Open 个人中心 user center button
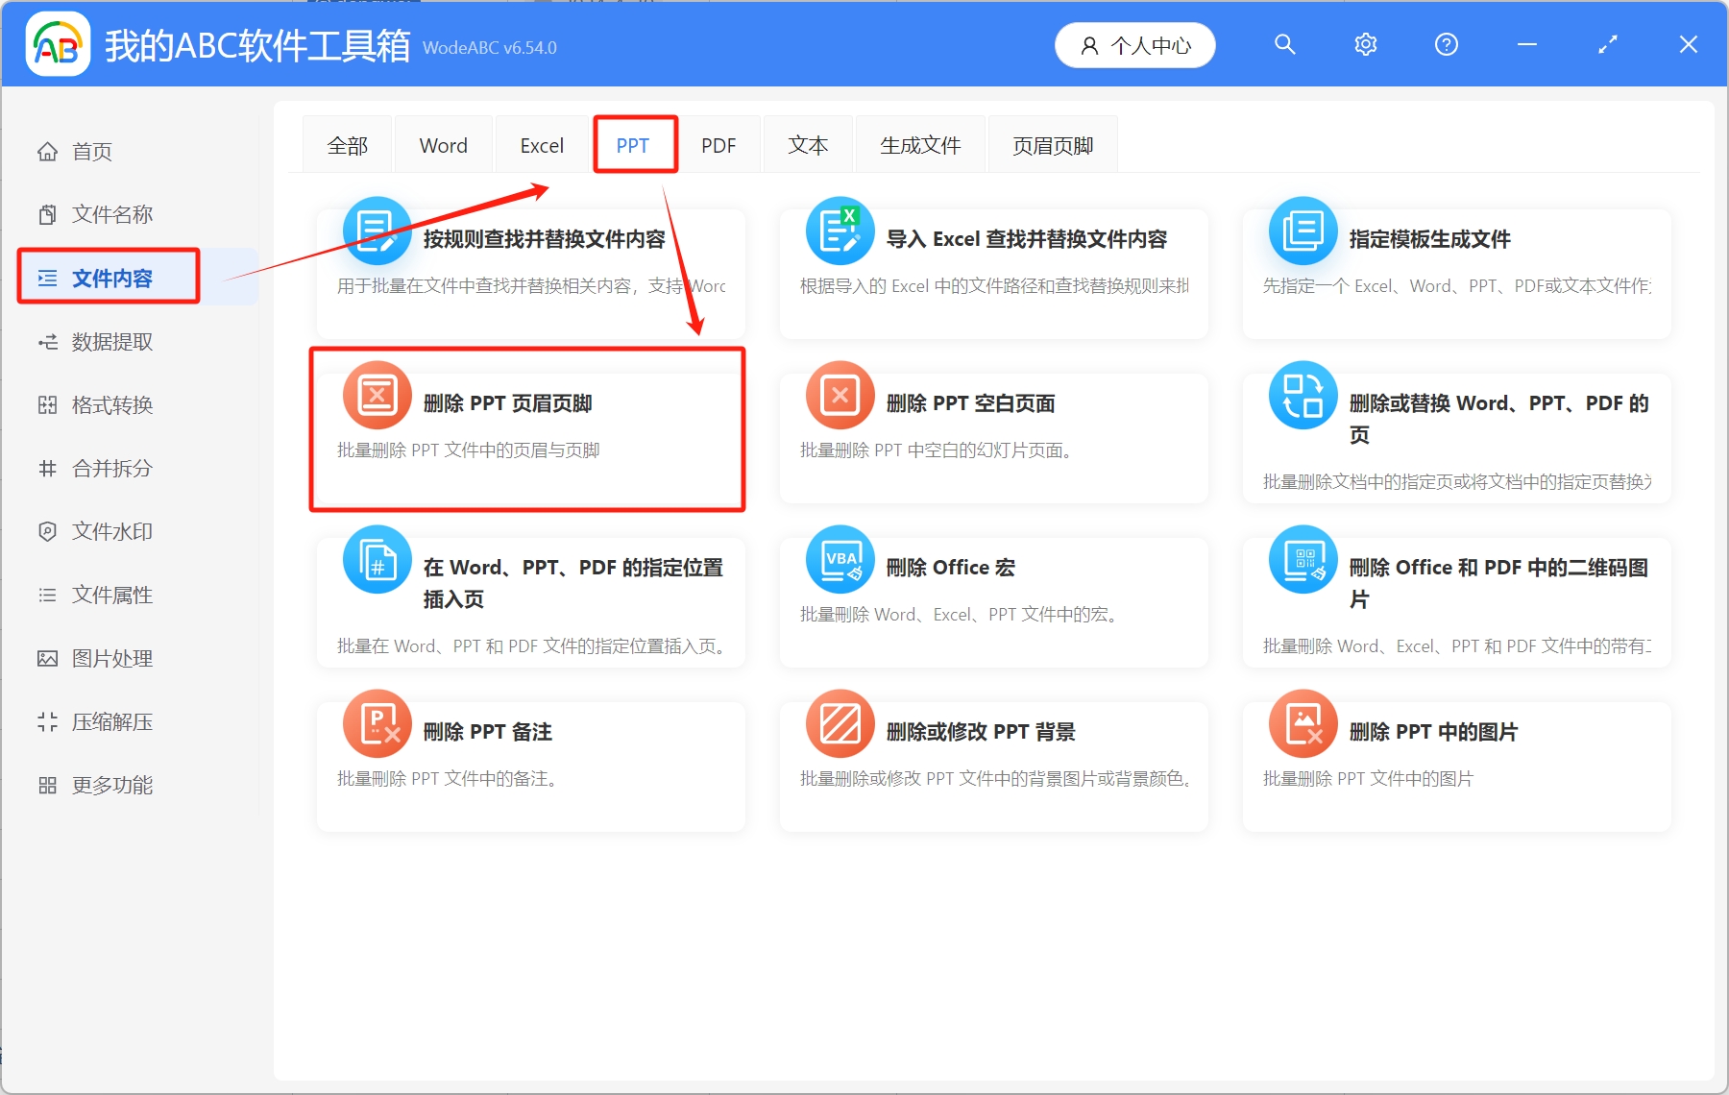This screenshot has width=1729, height=1095. [x=1135, y=45]
